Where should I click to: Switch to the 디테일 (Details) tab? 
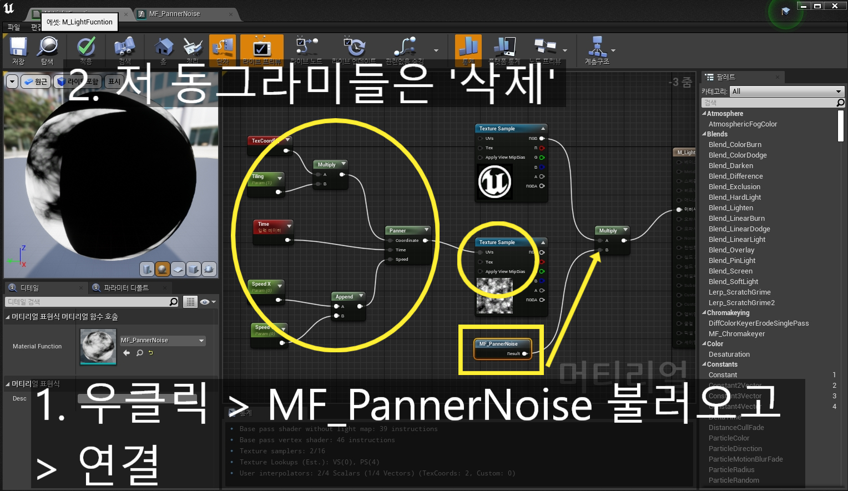click(29, 288)
